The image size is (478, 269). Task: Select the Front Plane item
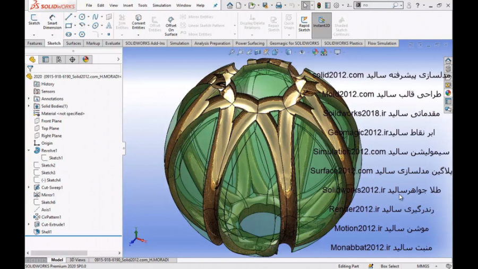(x=51, y=121)
